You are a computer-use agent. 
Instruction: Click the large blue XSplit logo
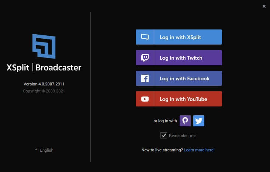pos(44,46)
